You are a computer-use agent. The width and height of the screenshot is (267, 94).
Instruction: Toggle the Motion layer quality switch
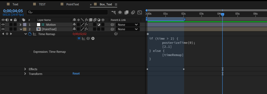click(82, 25)
